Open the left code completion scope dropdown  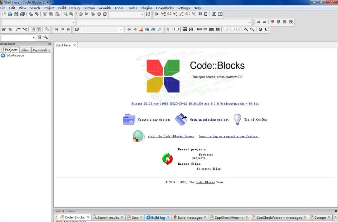click(x=38, y=22)
